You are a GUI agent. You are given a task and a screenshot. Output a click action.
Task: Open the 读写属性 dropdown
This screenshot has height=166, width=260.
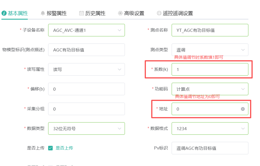[x=86, y=69]
